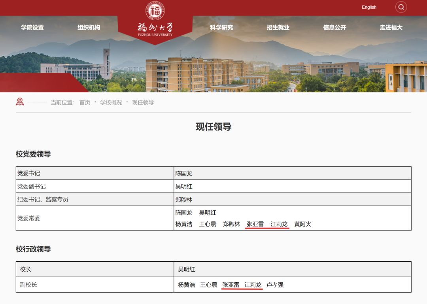Click 卢孝强 in the 副校长 row

pyautogui.click(x=276, y=284)
